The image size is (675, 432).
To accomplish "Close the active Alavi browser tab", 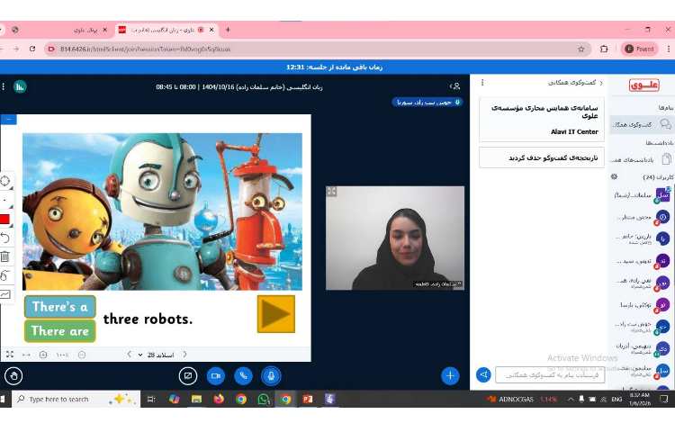I will [x=211, y=30].
